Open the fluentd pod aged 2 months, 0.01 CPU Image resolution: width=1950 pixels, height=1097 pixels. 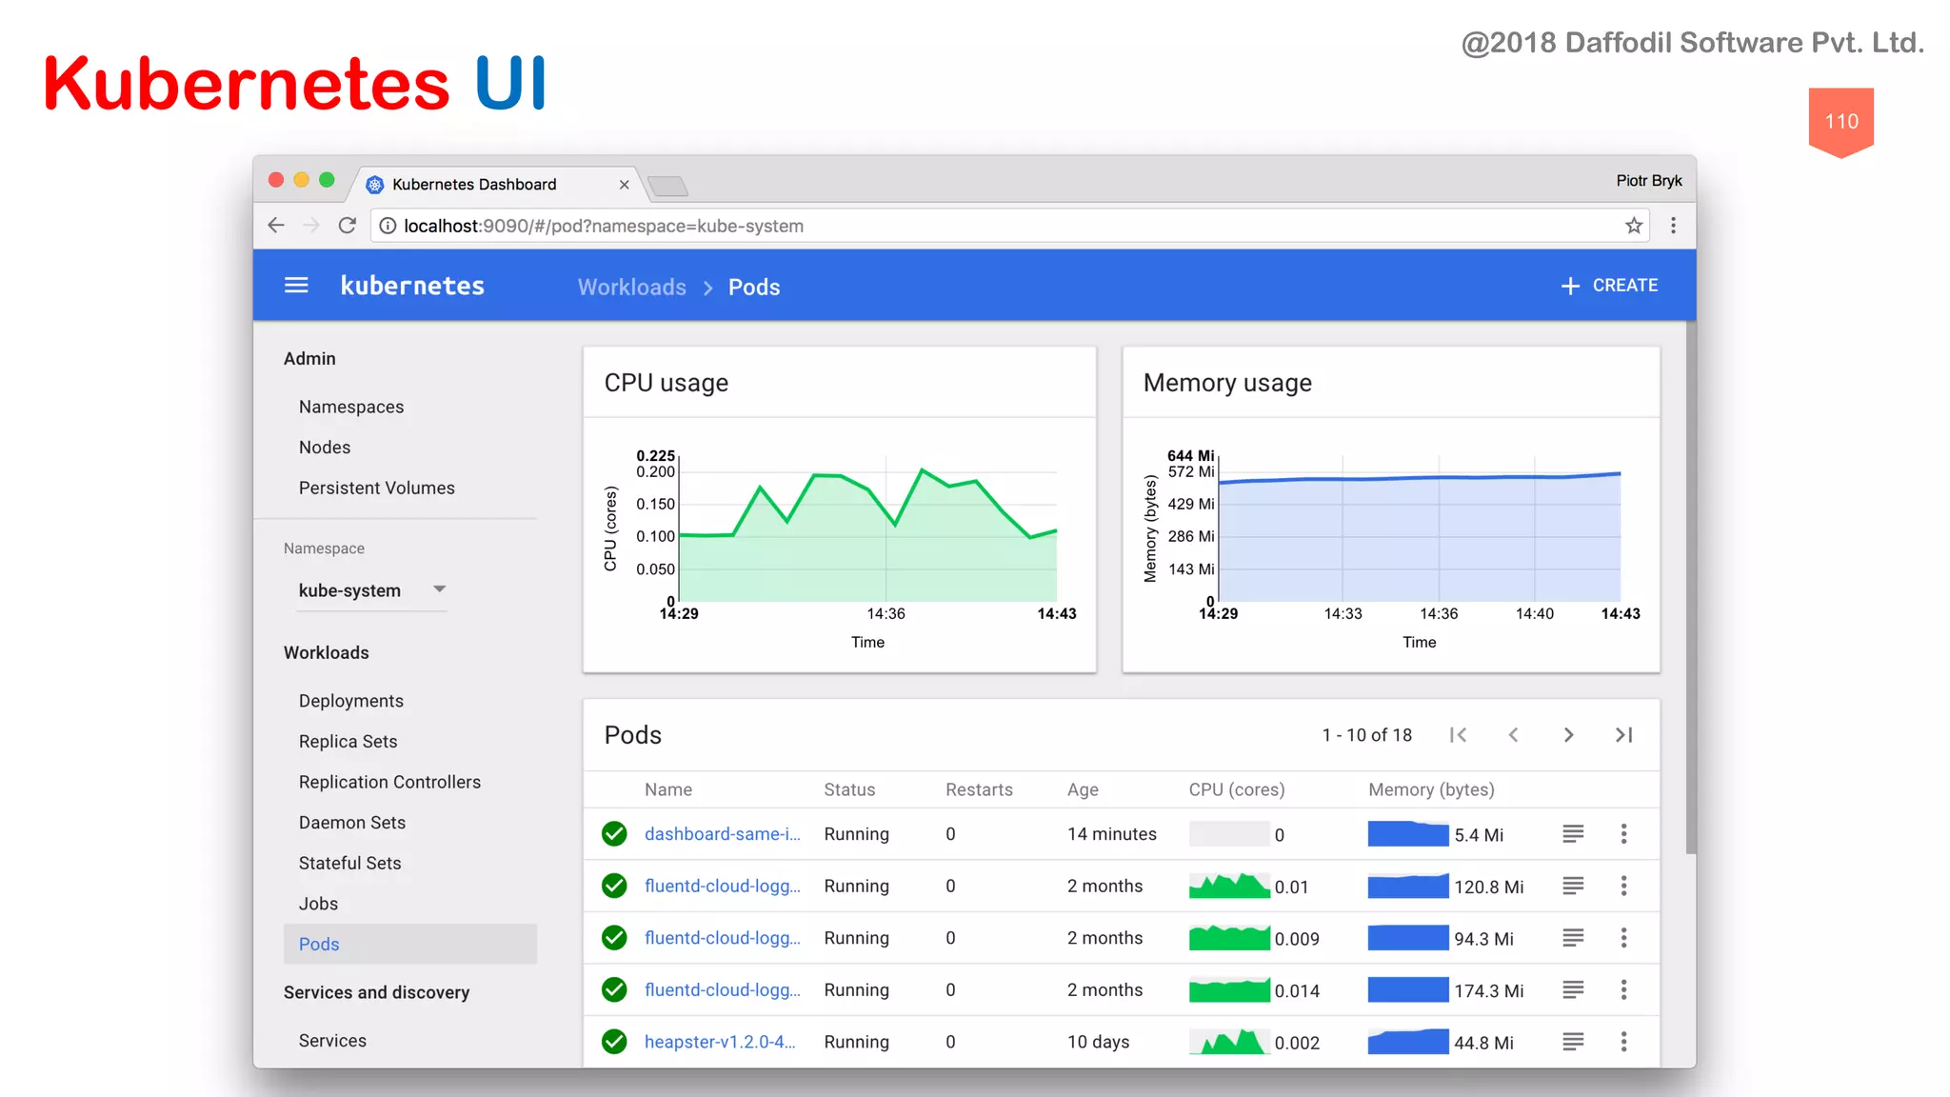pos(723,886)
